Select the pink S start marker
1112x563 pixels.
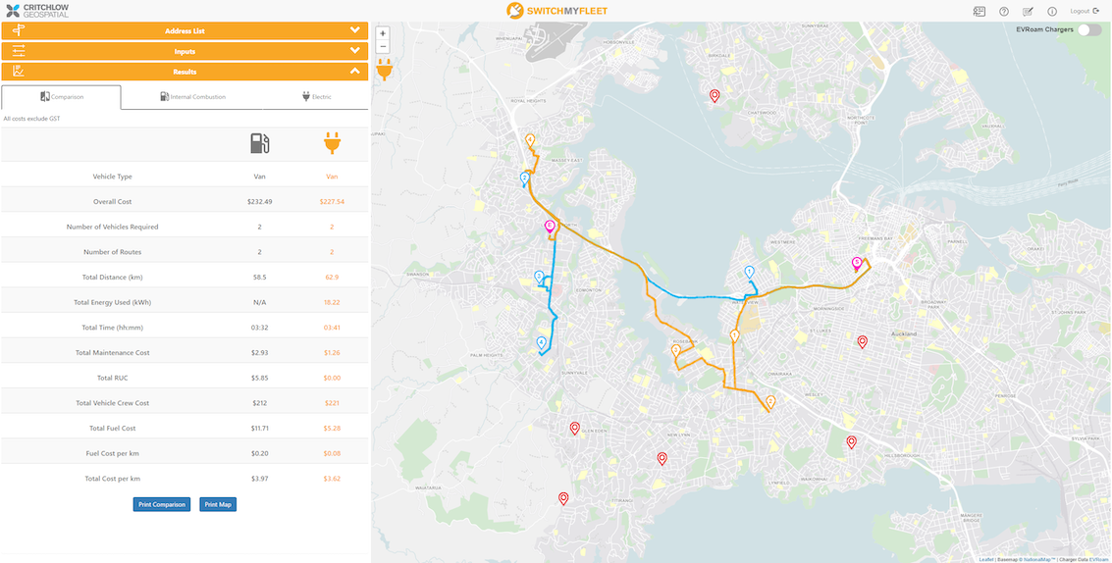856,264
